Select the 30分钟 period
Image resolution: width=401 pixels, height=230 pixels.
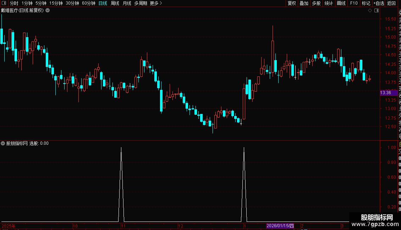[x=72, y=3]
